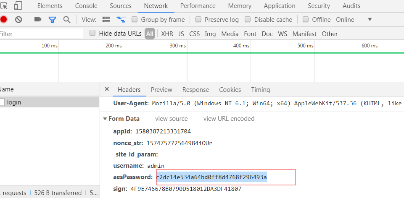Image resolution: width=404 pixels, height=198 pixels.
Task: Stop recording network log
Action: pos(3,20)
